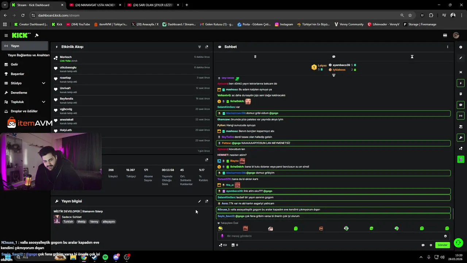Open the itemAVM bookmark
This screenshot has height=263, width=467.
coord(111,24)
